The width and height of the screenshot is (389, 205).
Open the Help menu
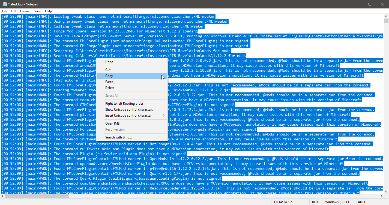click(x=48, y=11)
